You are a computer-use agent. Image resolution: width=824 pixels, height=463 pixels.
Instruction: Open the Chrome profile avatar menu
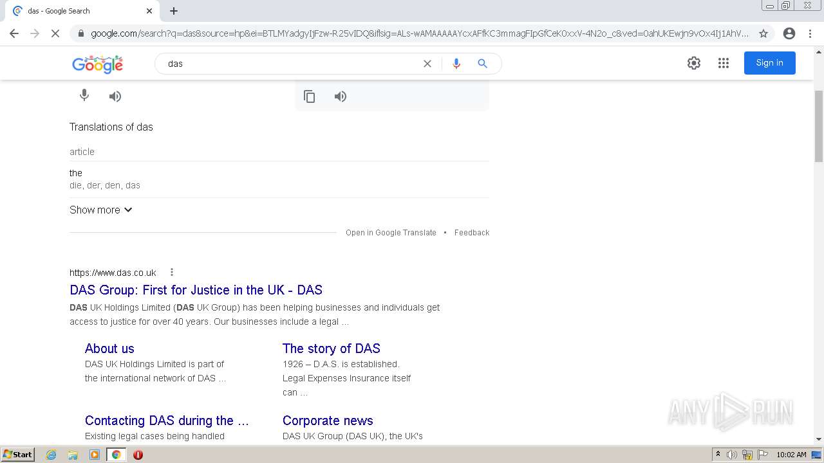point(789,33)
